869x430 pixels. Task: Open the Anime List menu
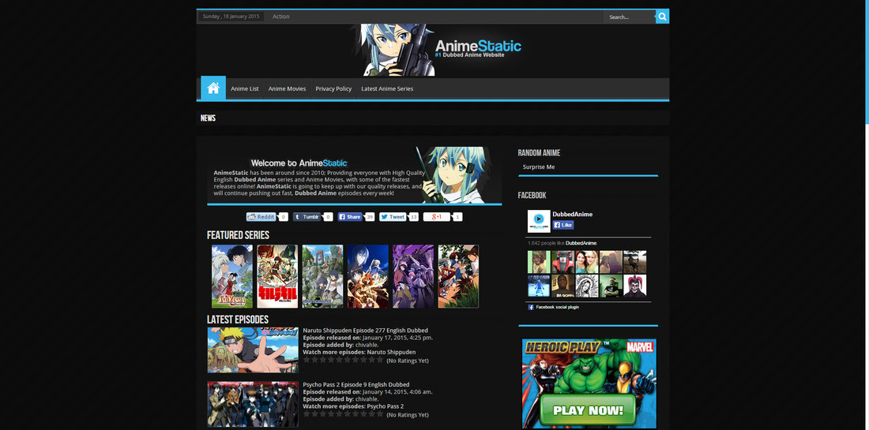click(x=244, y=88)
